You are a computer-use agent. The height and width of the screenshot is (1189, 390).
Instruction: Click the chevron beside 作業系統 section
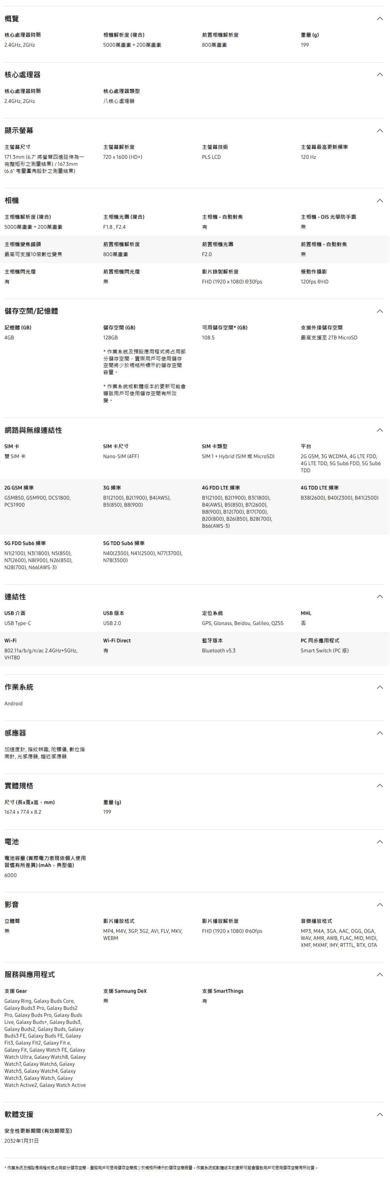pos(379,687)
